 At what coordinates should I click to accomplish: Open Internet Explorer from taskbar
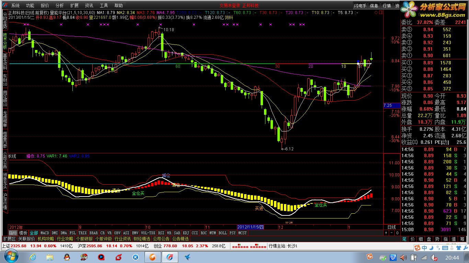33,257
